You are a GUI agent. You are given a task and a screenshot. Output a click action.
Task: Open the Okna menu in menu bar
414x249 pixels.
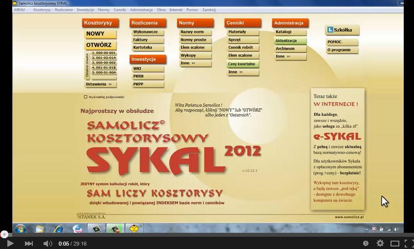(161, 10)
